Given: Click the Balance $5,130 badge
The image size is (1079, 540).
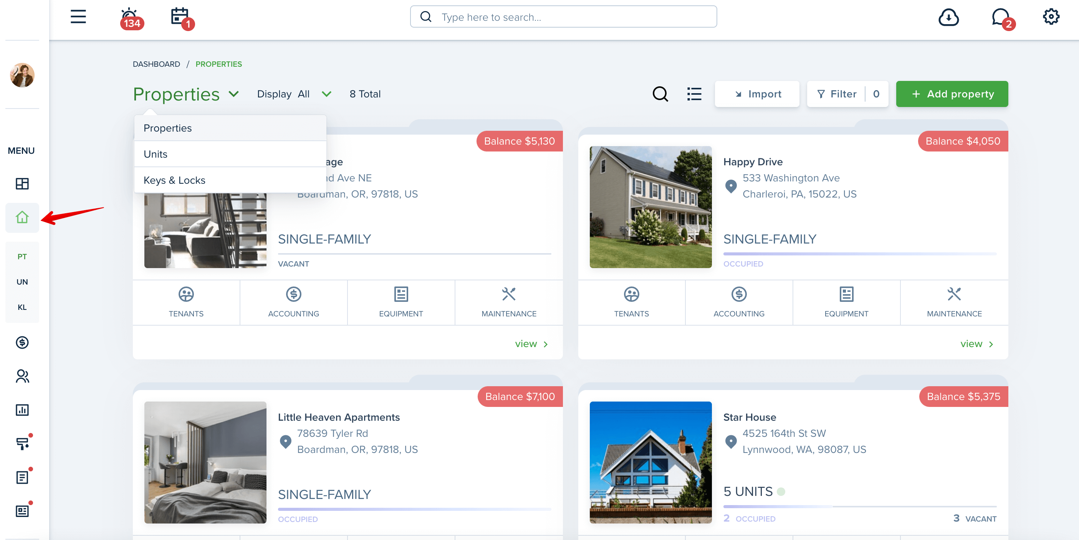Looking at the screenshot, I should click(x=520, y=141).
